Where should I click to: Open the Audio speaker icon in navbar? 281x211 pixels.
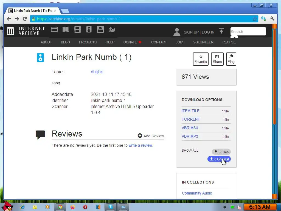click(89, 29)
